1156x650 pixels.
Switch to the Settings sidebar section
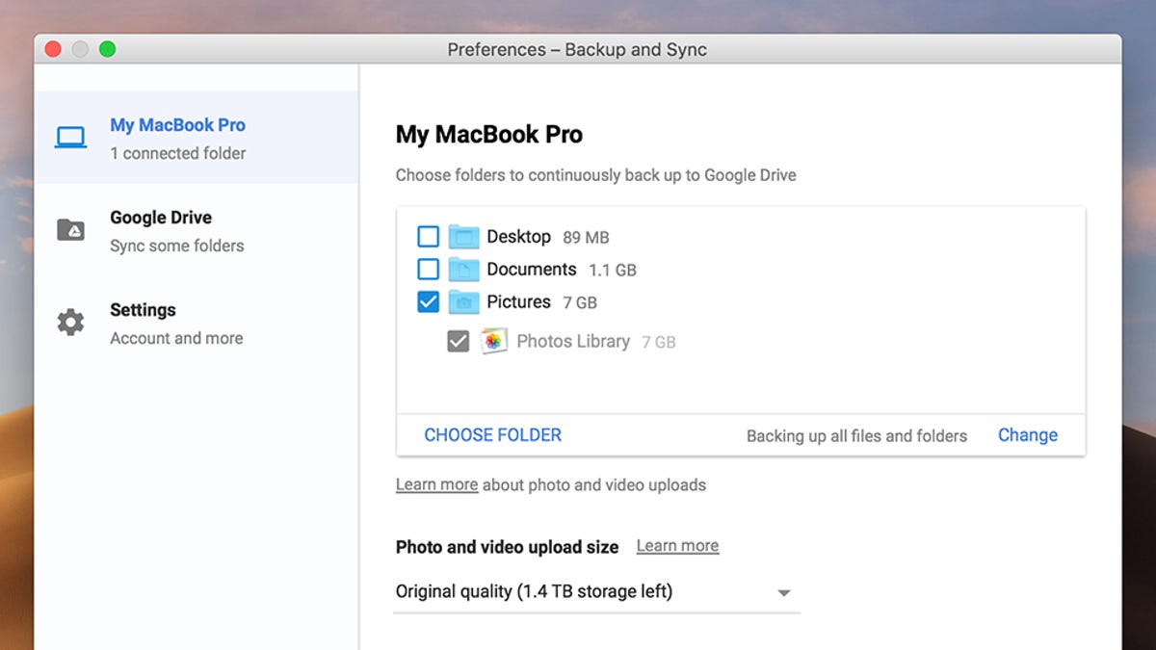[x=197, y=323]
